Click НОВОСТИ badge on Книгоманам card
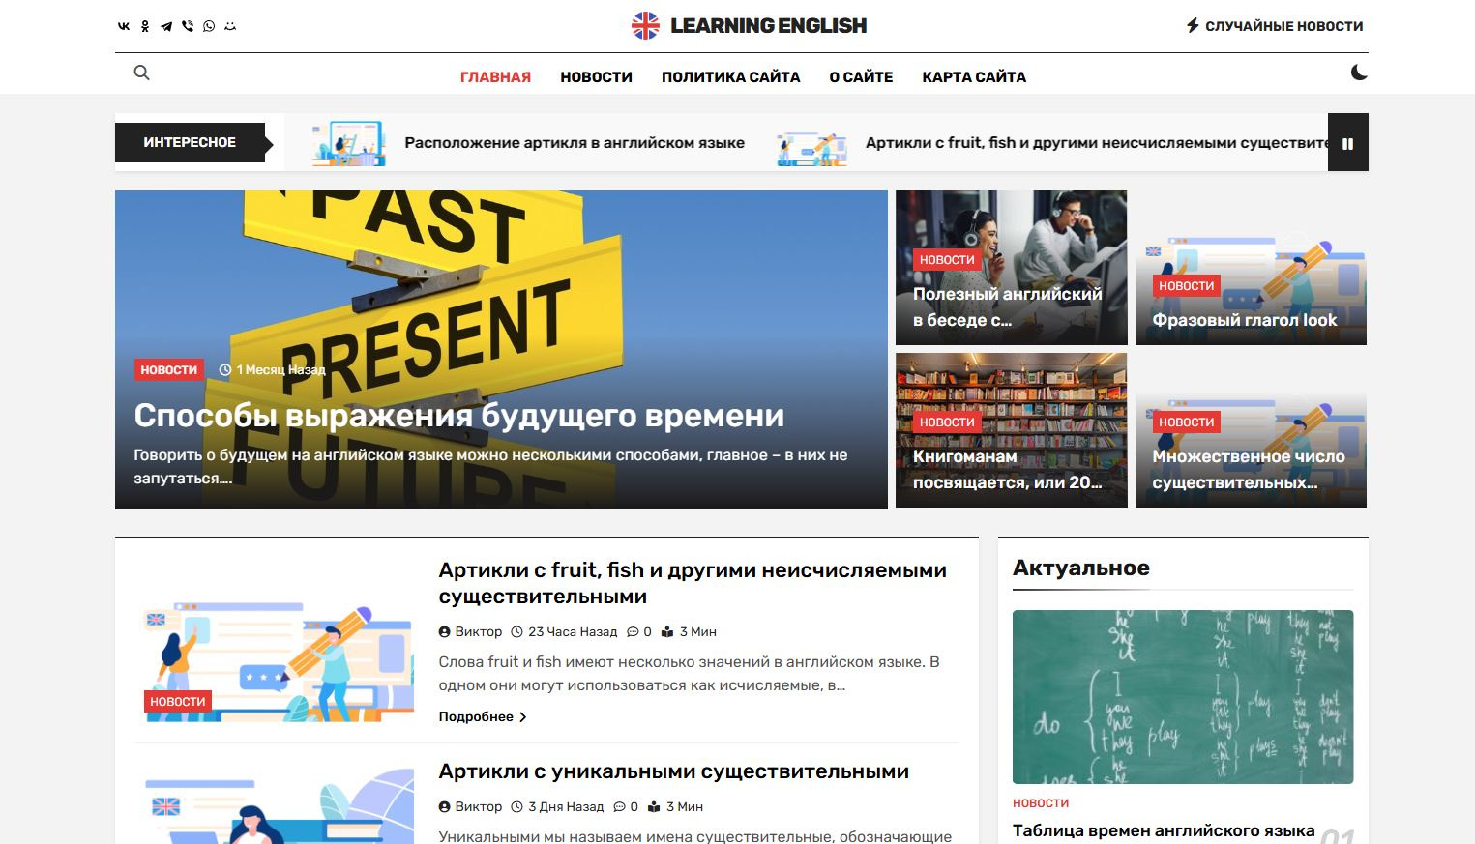Screen dimensions: 1475x844 click(x=947, y=422)
